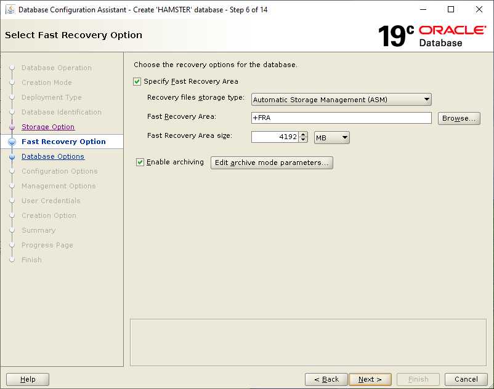Click the Fast Recovery Option step bullet icon
This screenshot has height=389, width=494.
(x=12, y=142)
